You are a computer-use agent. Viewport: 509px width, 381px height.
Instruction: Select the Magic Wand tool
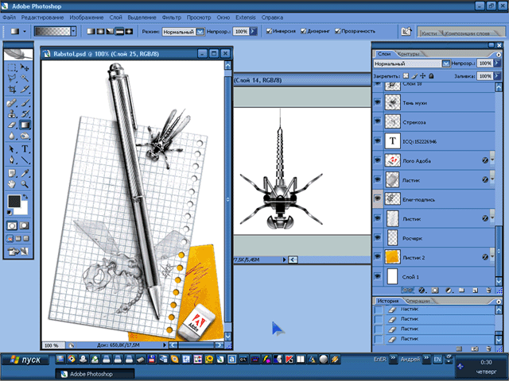[25, 78]
